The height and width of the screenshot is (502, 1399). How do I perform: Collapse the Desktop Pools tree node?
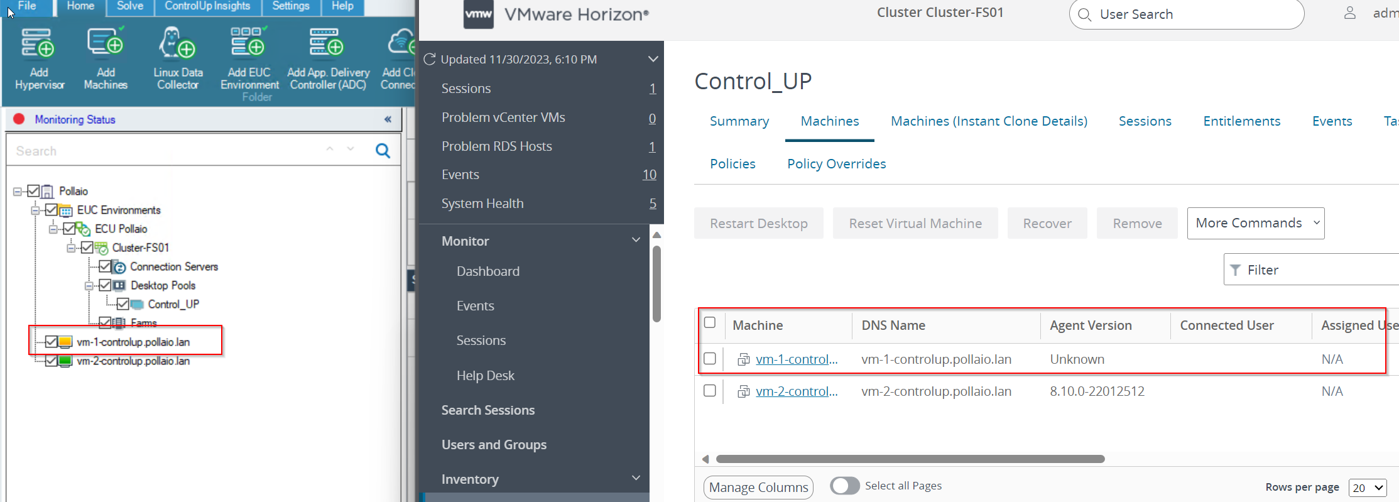pyautogui.click(x=89, y=285)
